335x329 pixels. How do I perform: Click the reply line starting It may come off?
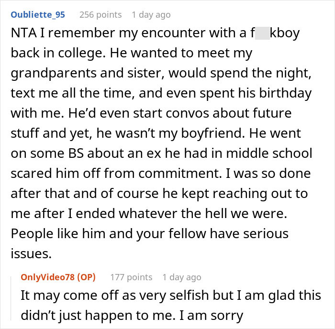click(170, 295)
